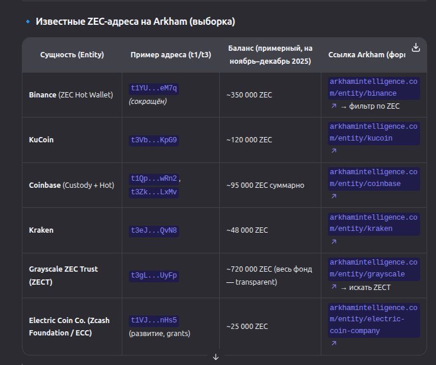Open arkhamintelligence.com/entity/electric-coin-company link

click(x=373, y=320)
